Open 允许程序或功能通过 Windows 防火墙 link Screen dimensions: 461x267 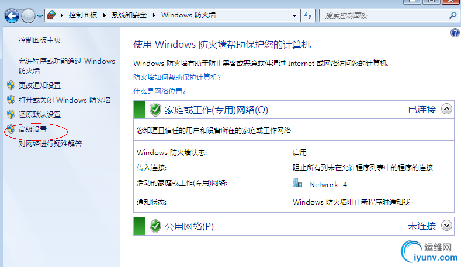pos(67,66)
